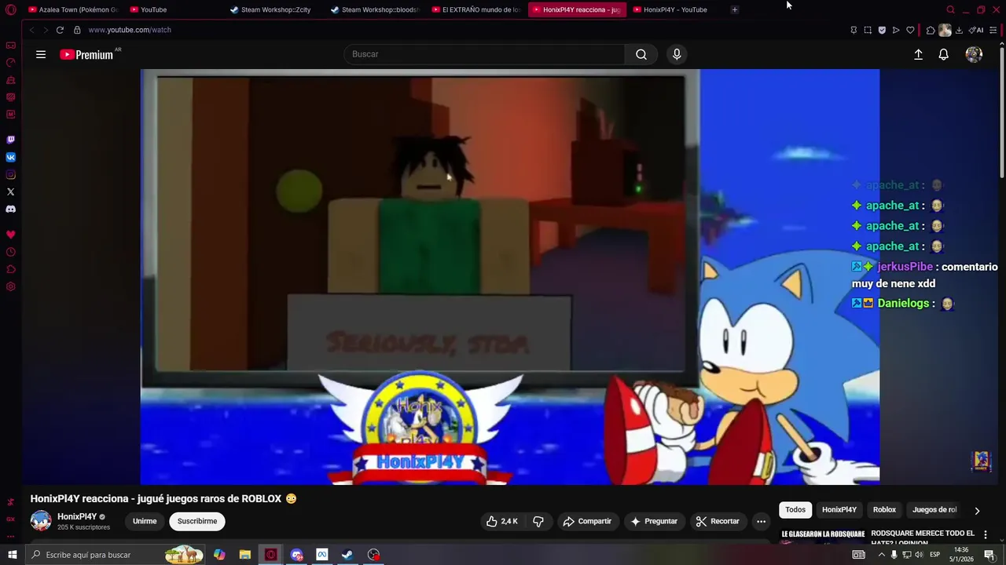Open options for RODSQUARE suggested video

[x=986, y=534]
